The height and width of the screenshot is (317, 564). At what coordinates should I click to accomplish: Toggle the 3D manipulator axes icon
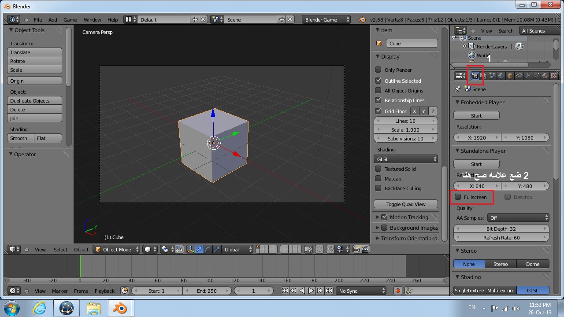190,249
